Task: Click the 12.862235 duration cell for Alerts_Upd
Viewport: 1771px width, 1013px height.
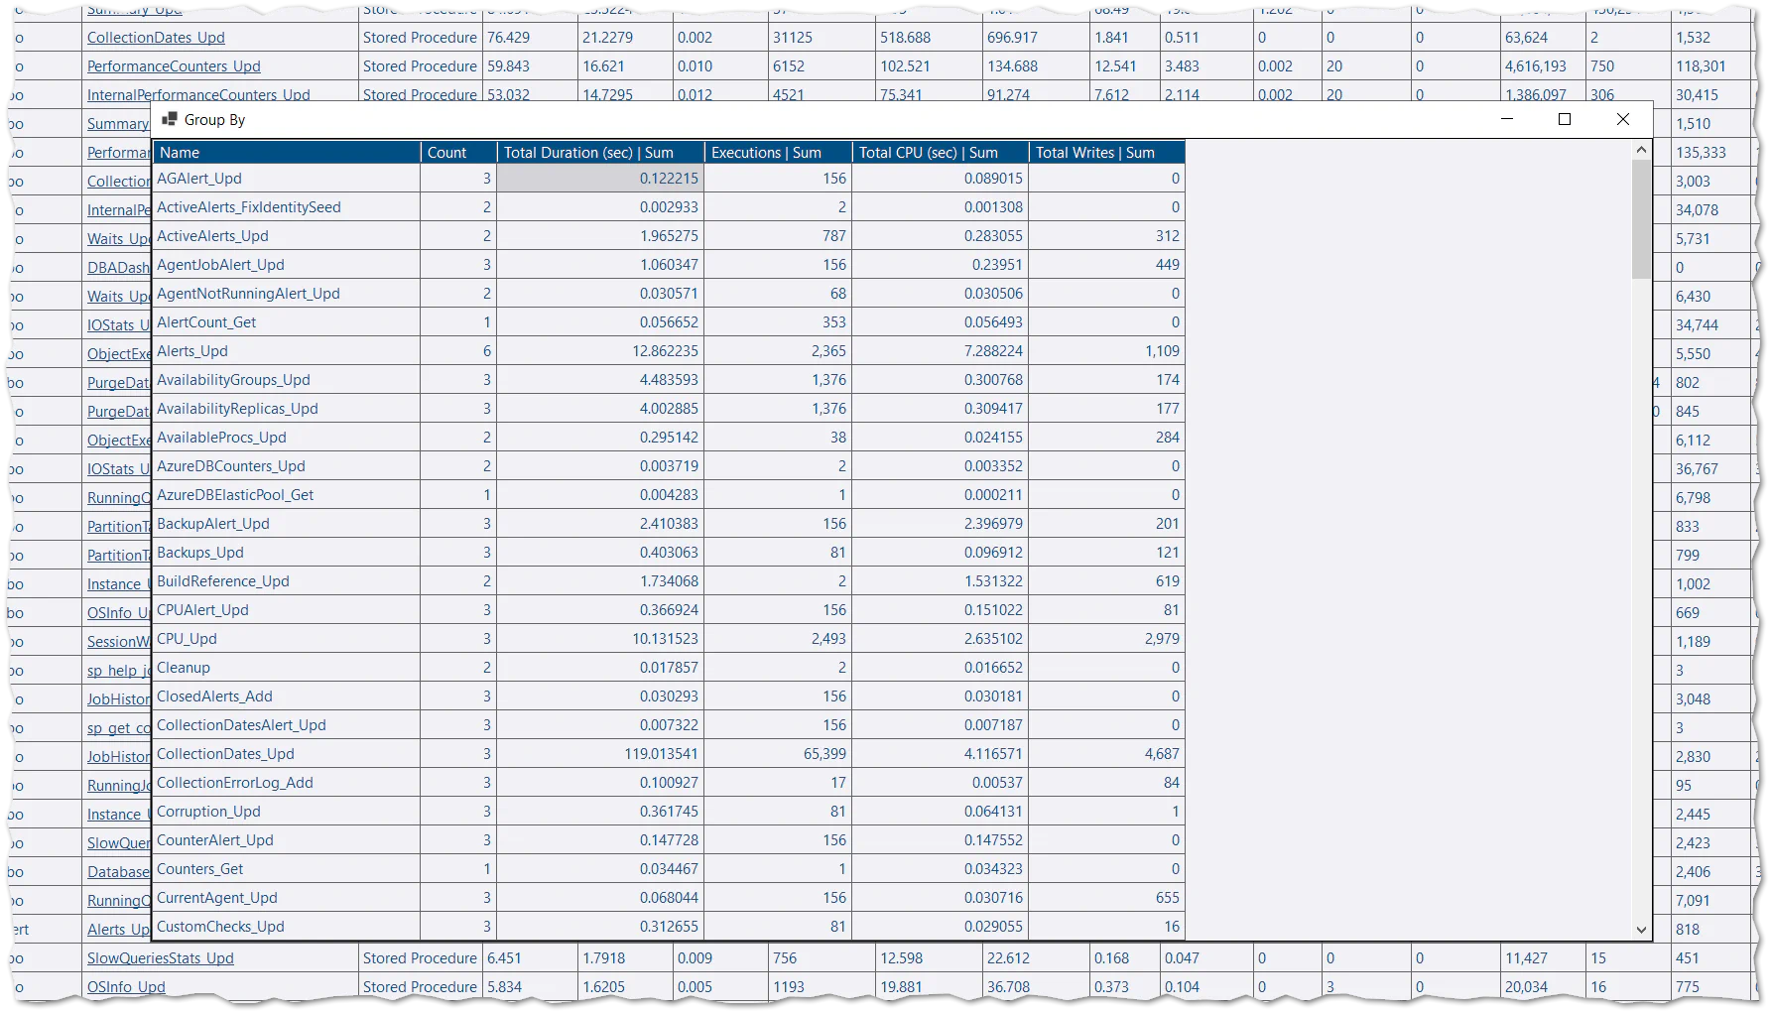Action: pos(600,351)
